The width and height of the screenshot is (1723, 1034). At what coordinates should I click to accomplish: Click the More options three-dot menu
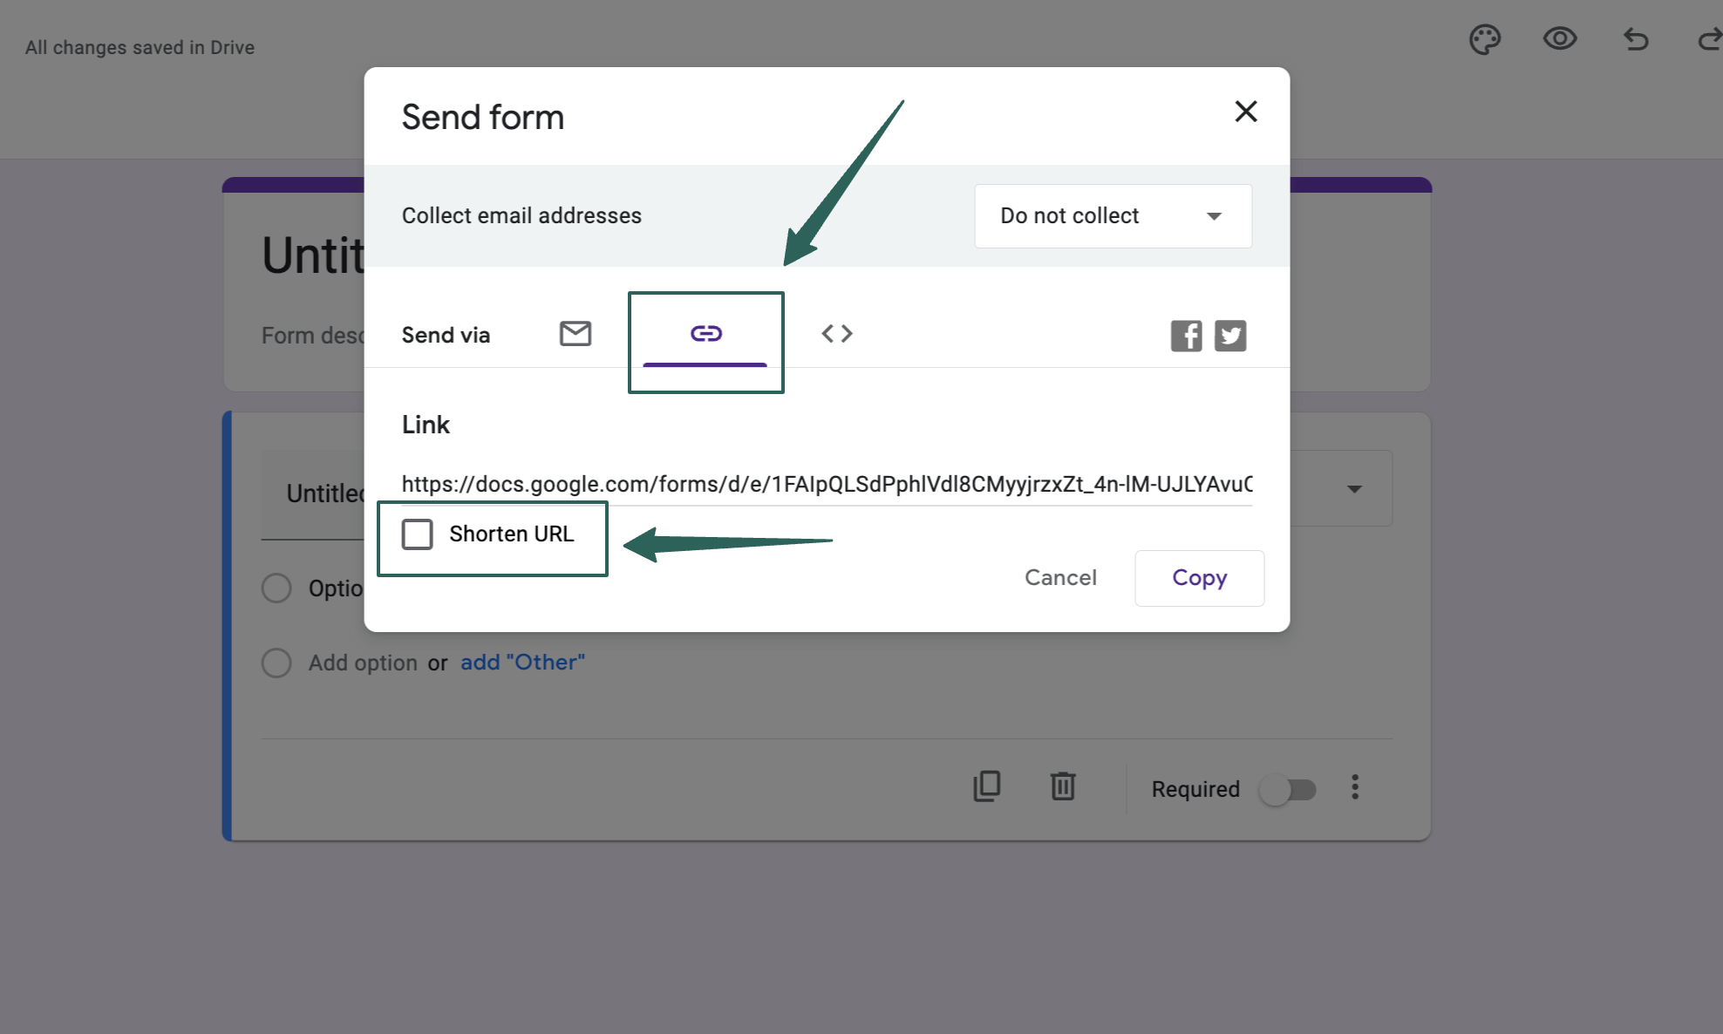coord(1356,788)
